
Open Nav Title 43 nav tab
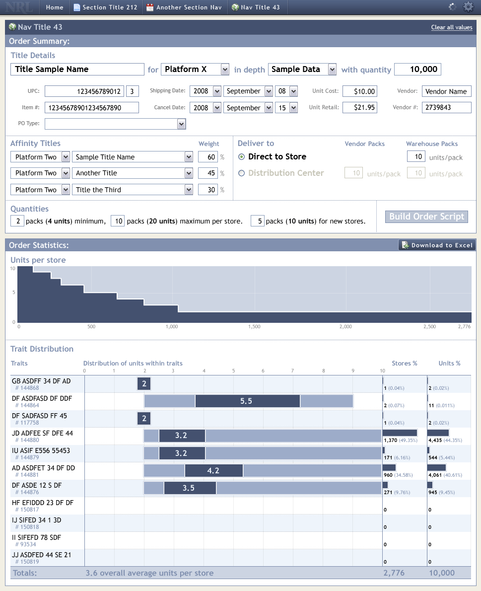pos(257,7)
